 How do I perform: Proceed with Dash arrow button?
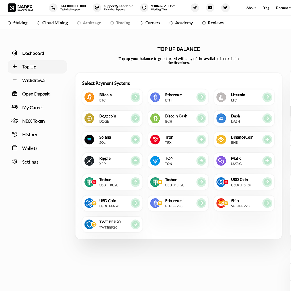coord(267,118)
